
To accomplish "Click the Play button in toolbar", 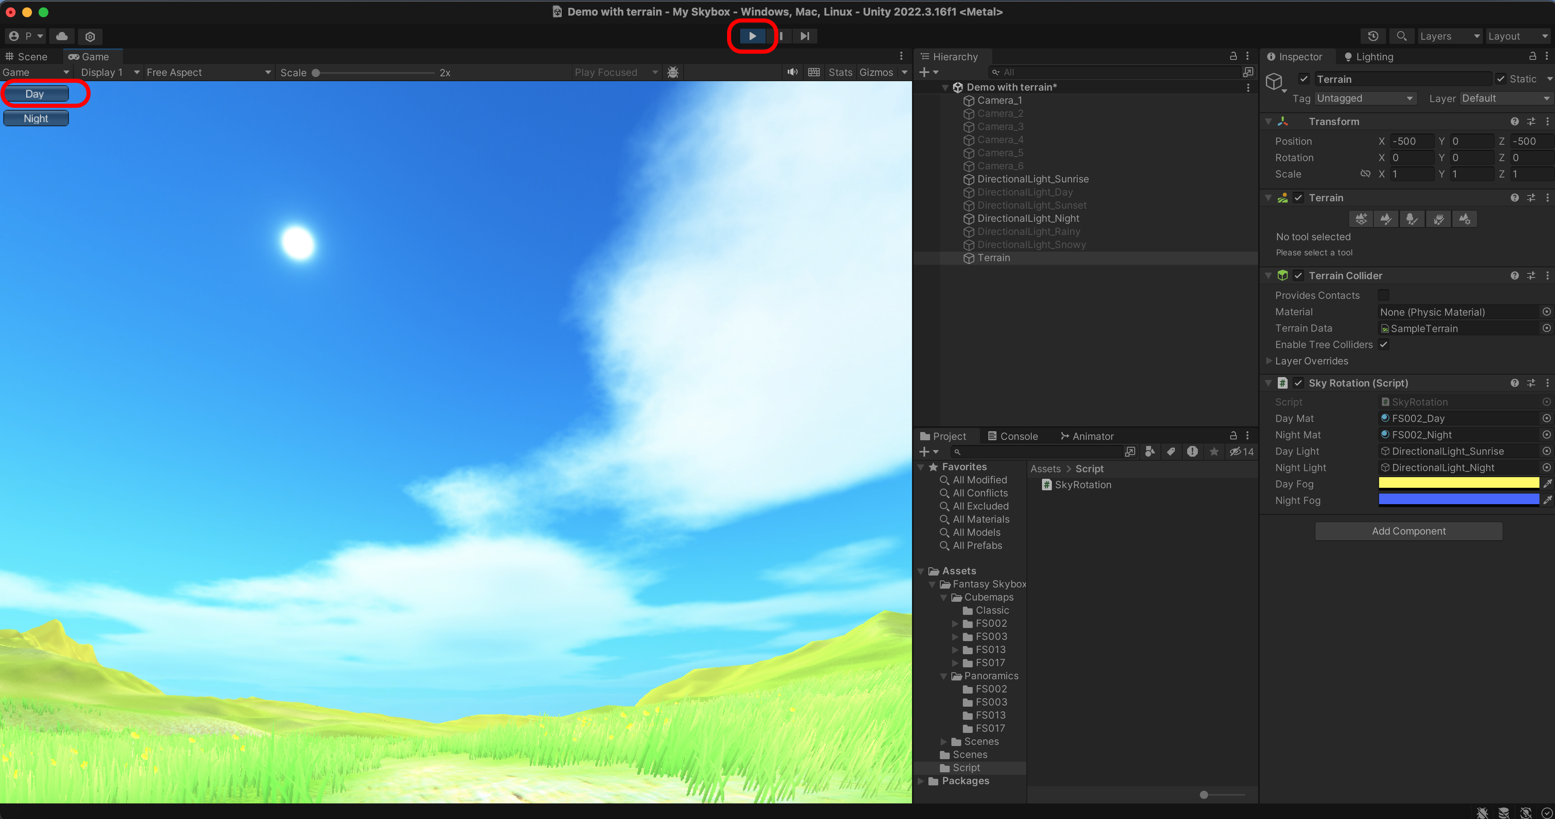I will (x=752, y=36).
